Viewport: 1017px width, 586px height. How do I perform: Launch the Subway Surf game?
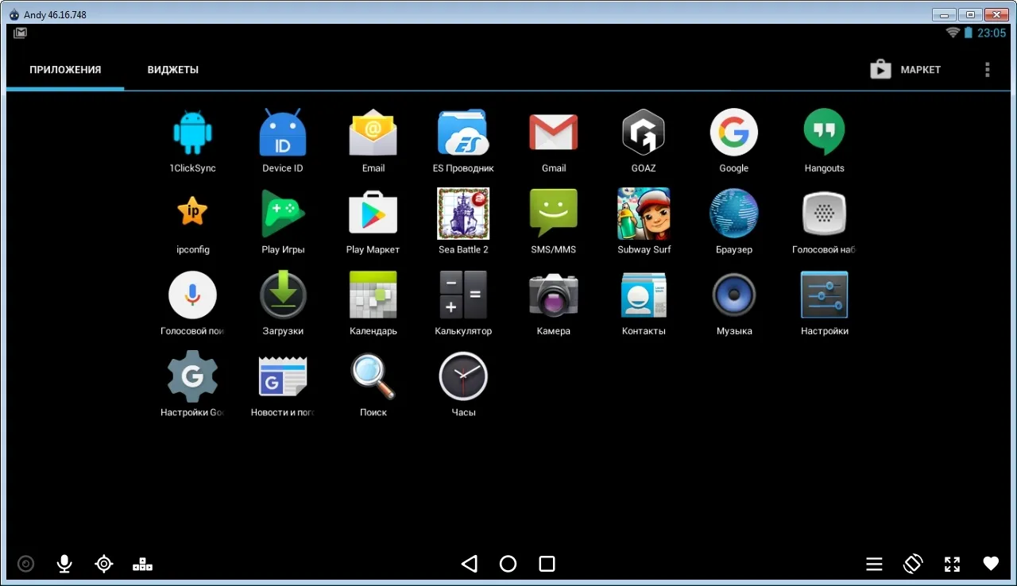pos(644,214)
